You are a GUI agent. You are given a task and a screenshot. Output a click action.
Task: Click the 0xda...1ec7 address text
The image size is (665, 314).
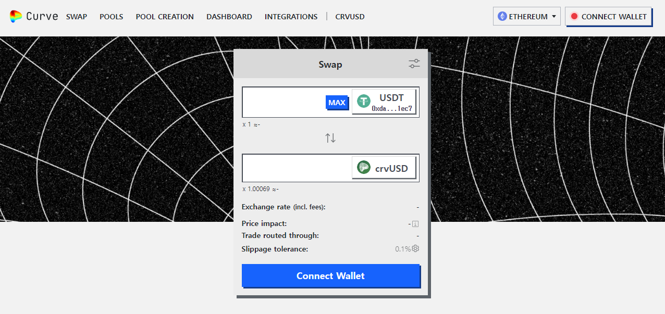392,109
